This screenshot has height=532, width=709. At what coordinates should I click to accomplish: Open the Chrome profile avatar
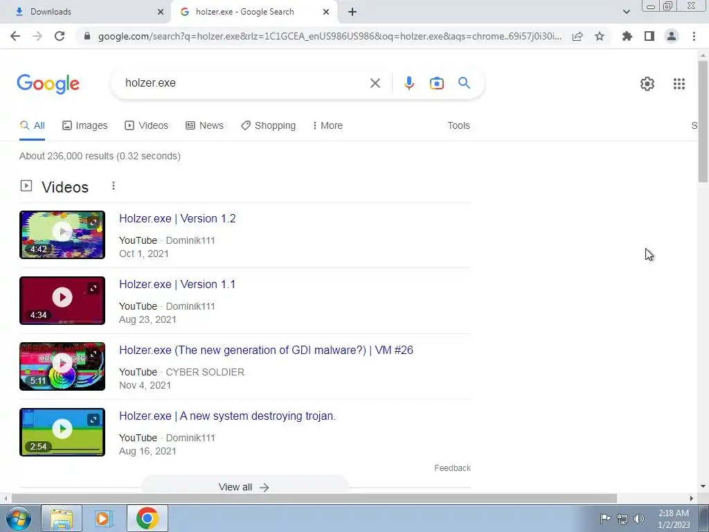pos(672,36)
